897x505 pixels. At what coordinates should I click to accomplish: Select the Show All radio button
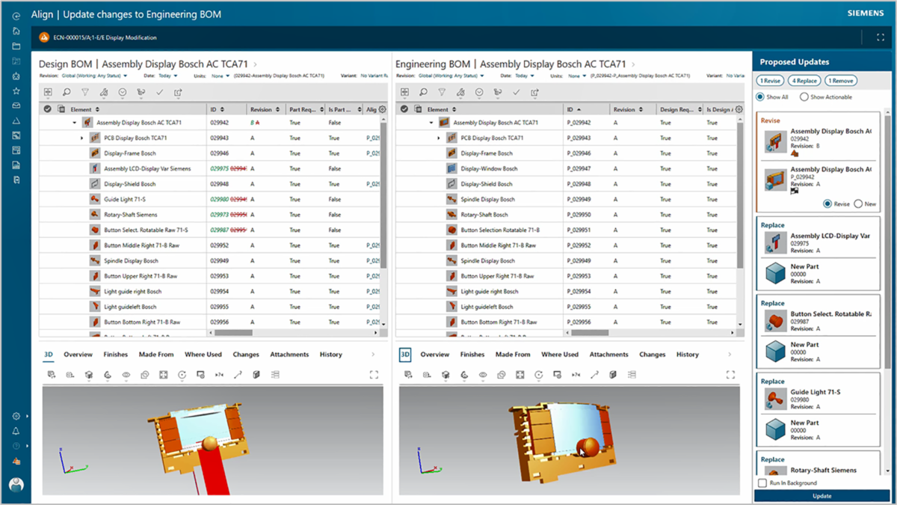[760, 97]
